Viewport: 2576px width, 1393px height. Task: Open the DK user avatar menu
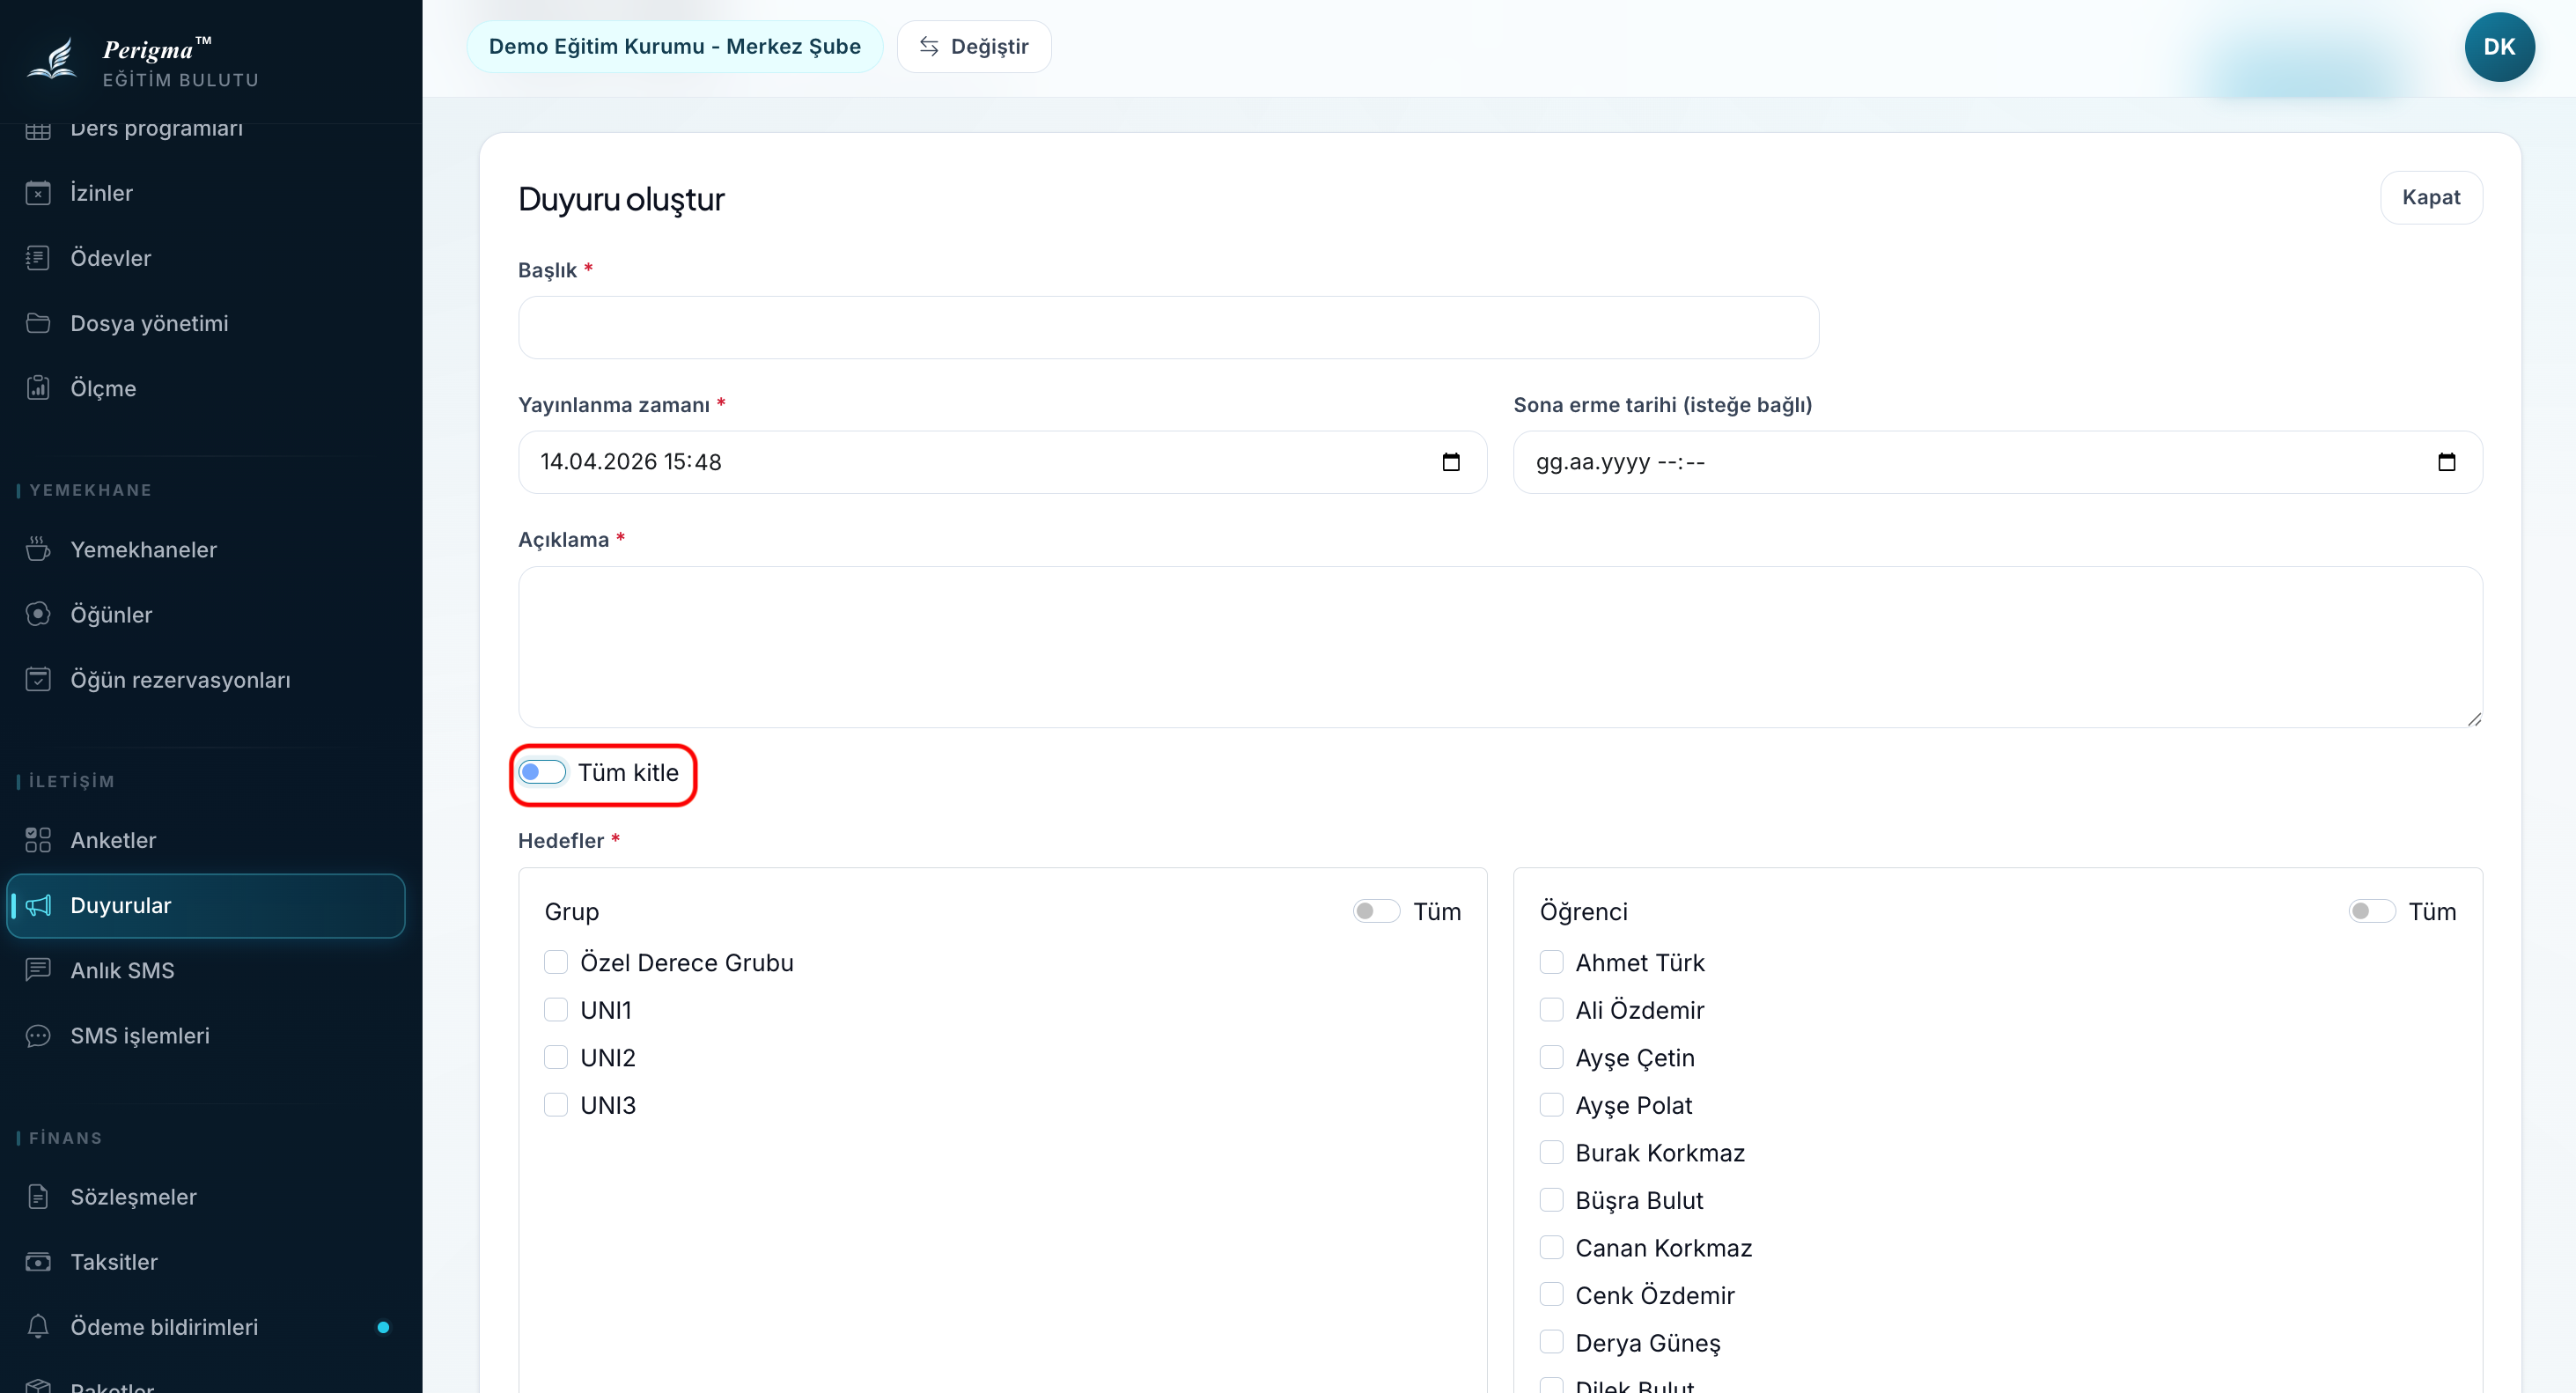tap(2498, 47)
